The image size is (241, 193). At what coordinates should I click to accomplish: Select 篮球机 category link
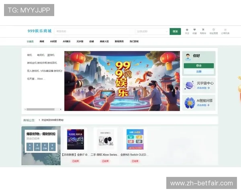point(51,55)
